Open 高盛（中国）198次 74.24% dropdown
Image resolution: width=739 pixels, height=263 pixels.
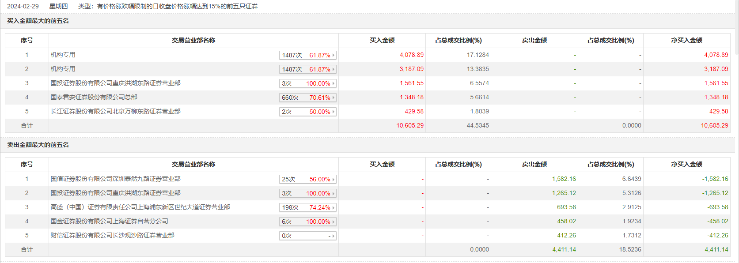click(308, 207)
